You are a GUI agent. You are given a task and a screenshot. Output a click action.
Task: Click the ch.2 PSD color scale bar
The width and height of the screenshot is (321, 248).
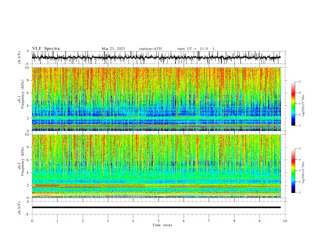(x=293, y=171)
